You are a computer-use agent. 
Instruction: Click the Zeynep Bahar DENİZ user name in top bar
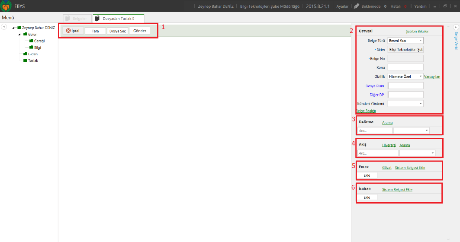click(216, 6)
